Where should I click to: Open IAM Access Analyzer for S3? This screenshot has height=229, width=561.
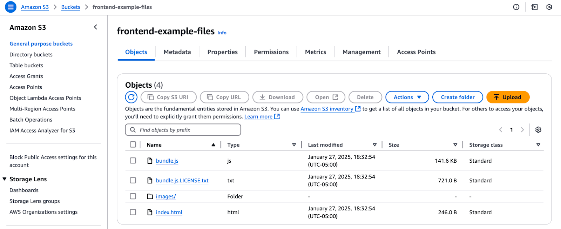pyautogui.click(x=42, y=130)
